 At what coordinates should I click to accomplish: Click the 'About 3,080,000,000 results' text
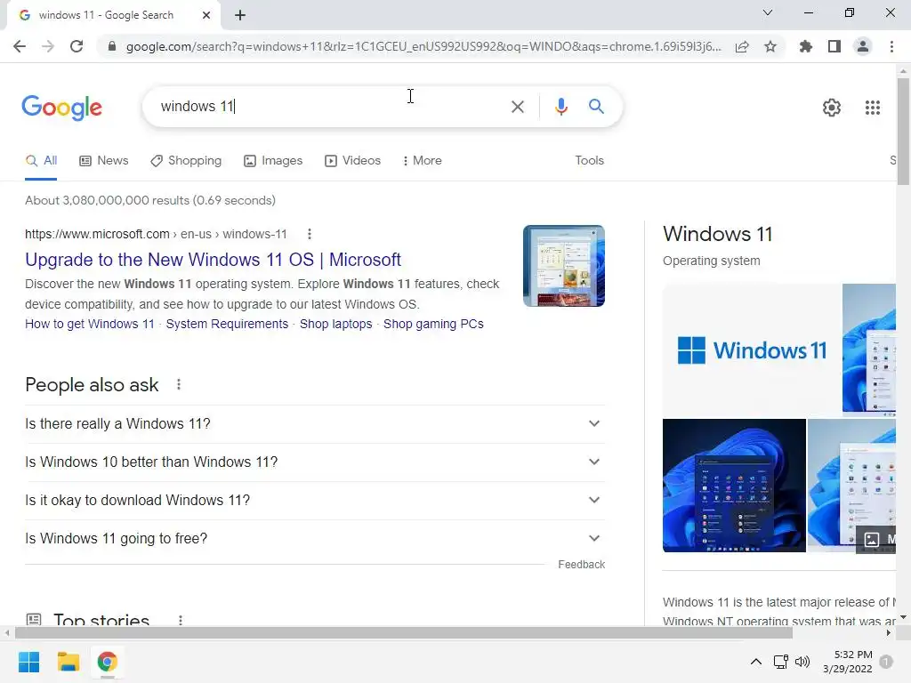click(149, 200)
